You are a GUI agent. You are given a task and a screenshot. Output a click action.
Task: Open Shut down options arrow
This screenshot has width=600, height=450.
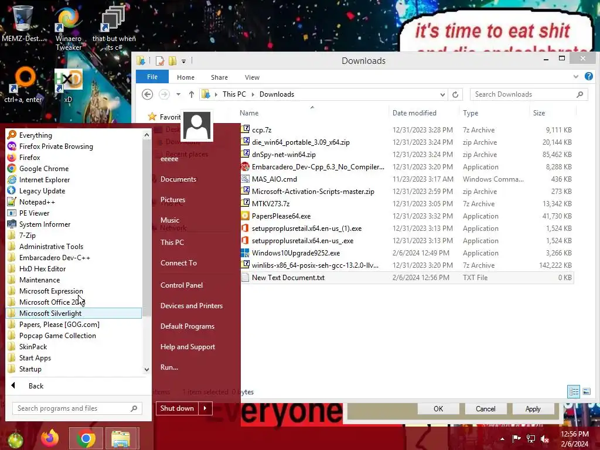click(205, 408)
